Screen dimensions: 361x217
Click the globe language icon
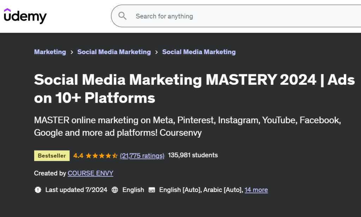click(115, 190)
